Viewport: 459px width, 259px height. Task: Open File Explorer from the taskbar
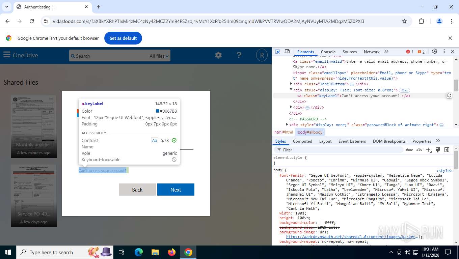coord(155,252)
